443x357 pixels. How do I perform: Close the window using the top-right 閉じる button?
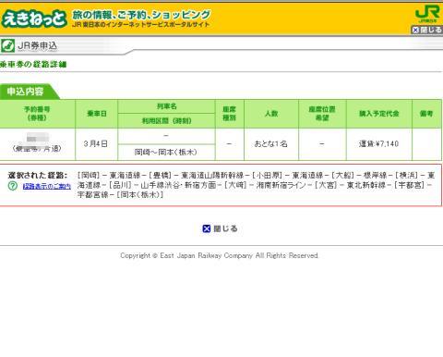pos(427,30)
